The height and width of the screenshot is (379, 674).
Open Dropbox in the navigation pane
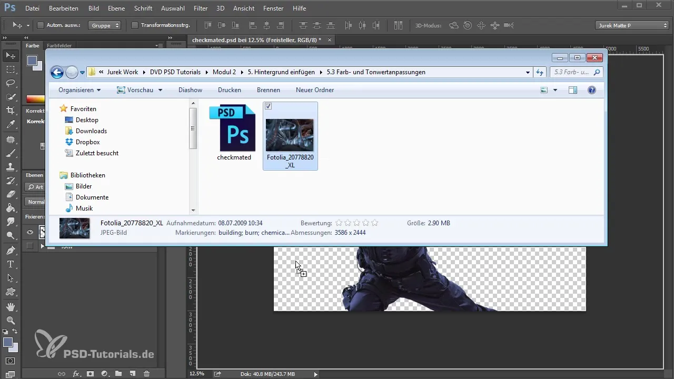87,142
